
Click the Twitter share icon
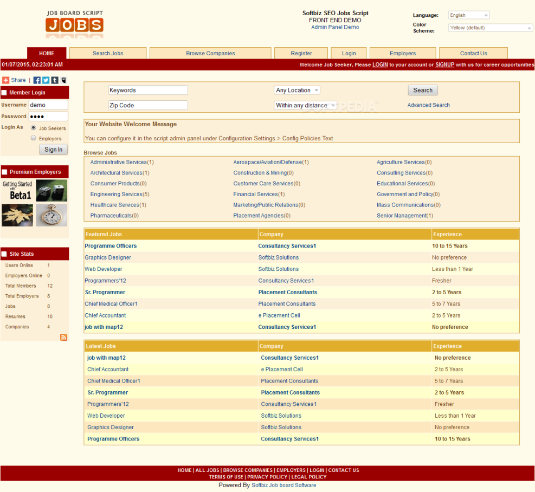tap(46, 80)
